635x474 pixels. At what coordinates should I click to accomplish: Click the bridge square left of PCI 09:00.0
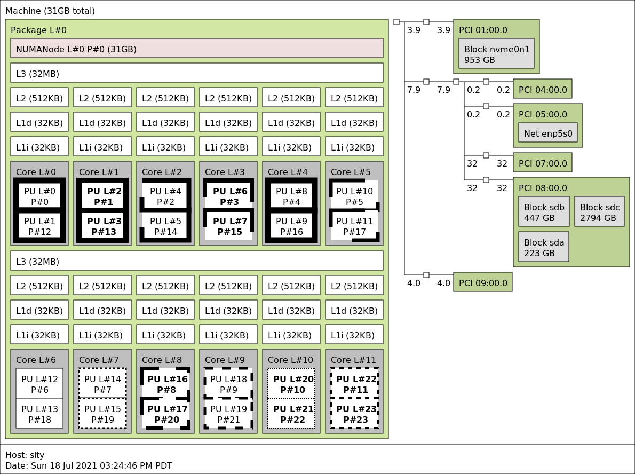pyautogui.click(x=426, y=275)
